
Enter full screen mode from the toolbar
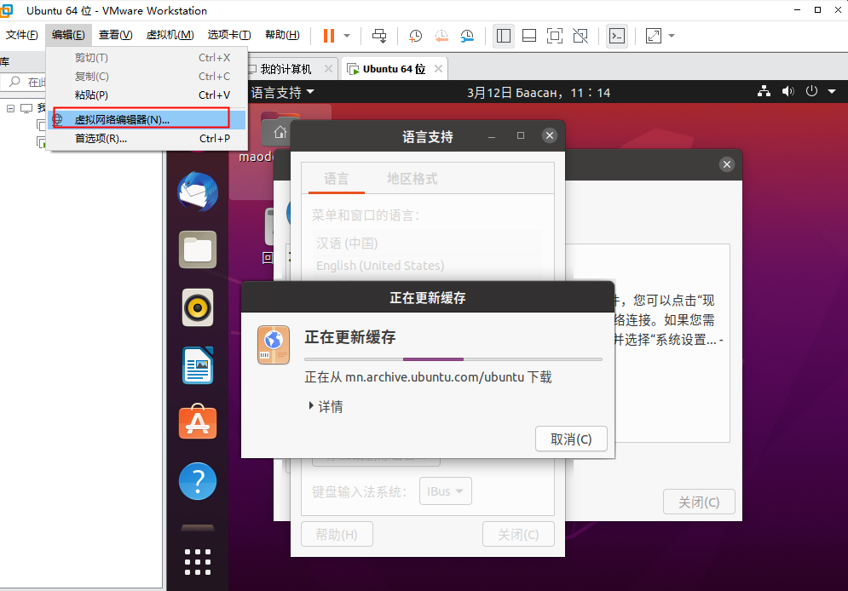(554, 36)
